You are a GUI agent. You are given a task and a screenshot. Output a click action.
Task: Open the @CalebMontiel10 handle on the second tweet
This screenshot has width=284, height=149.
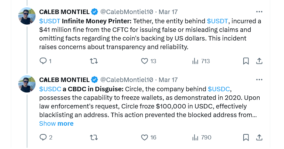[x=127, y=80]
